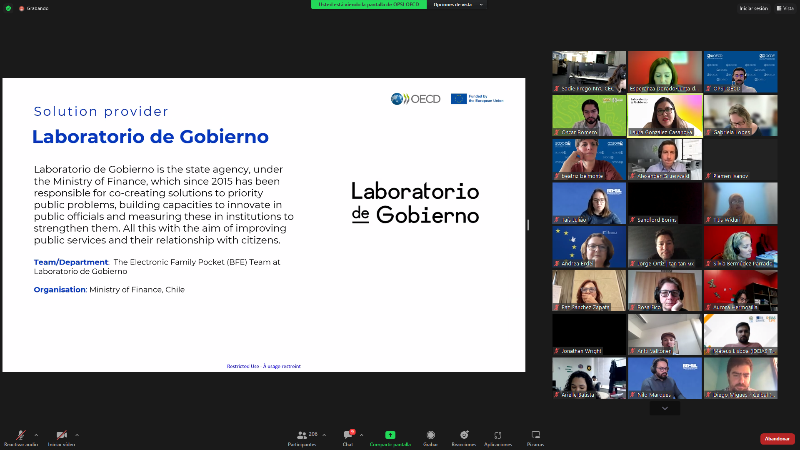Viewport: 800px width, 450px height.
Task: Select Titis Widuri video tile
Action: click(741, 203)
